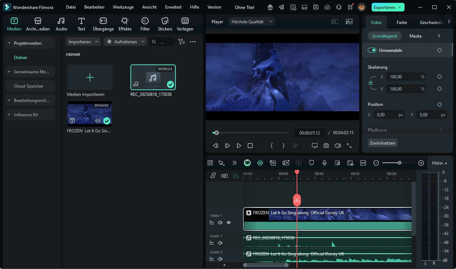Mute the Audio 2 track speaker
Image resolution: width=456 pixels, height=269 pixels.
click(220, 259)
